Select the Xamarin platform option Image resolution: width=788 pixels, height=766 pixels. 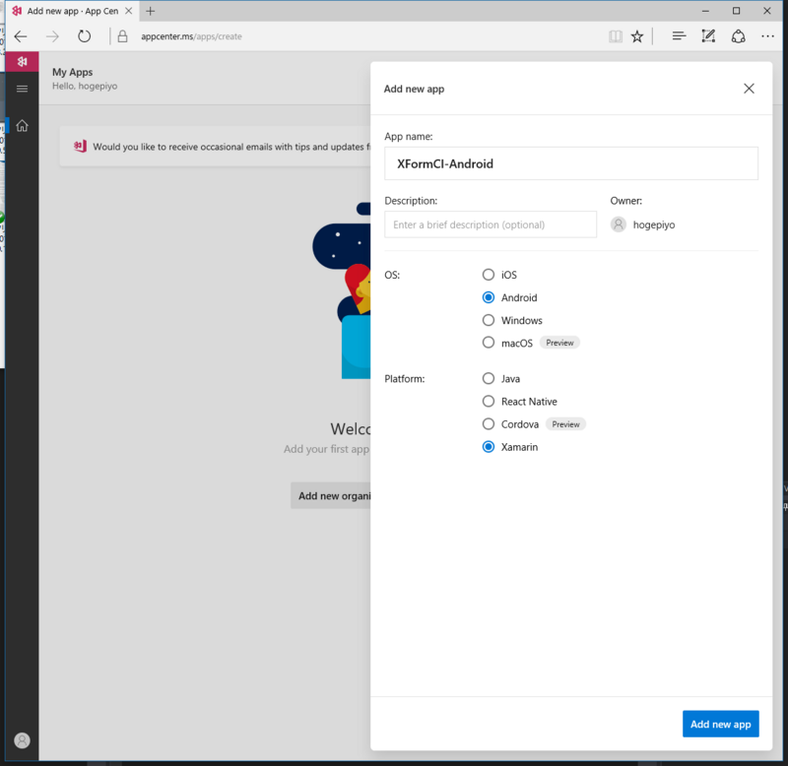pos(488,447)
